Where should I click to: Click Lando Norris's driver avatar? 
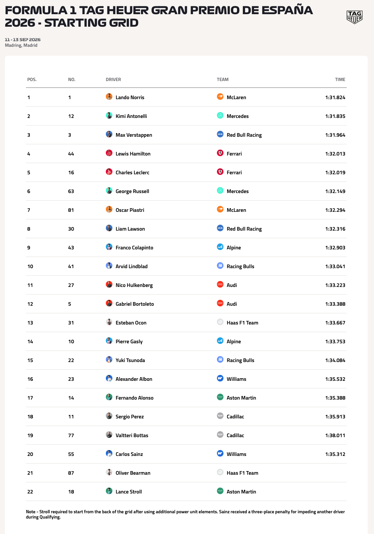[109, 97]
